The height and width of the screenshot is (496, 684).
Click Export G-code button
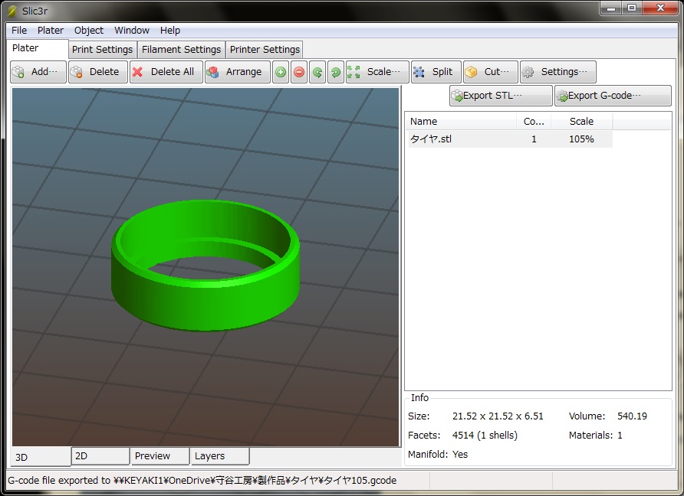point(613,96)
